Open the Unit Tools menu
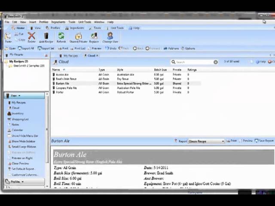The image size is (275, 206). tap(85, 22)
